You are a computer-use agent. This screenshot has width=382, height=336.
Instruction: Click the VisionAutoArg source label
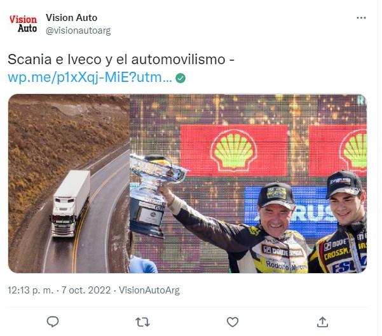tap(149, 290)
